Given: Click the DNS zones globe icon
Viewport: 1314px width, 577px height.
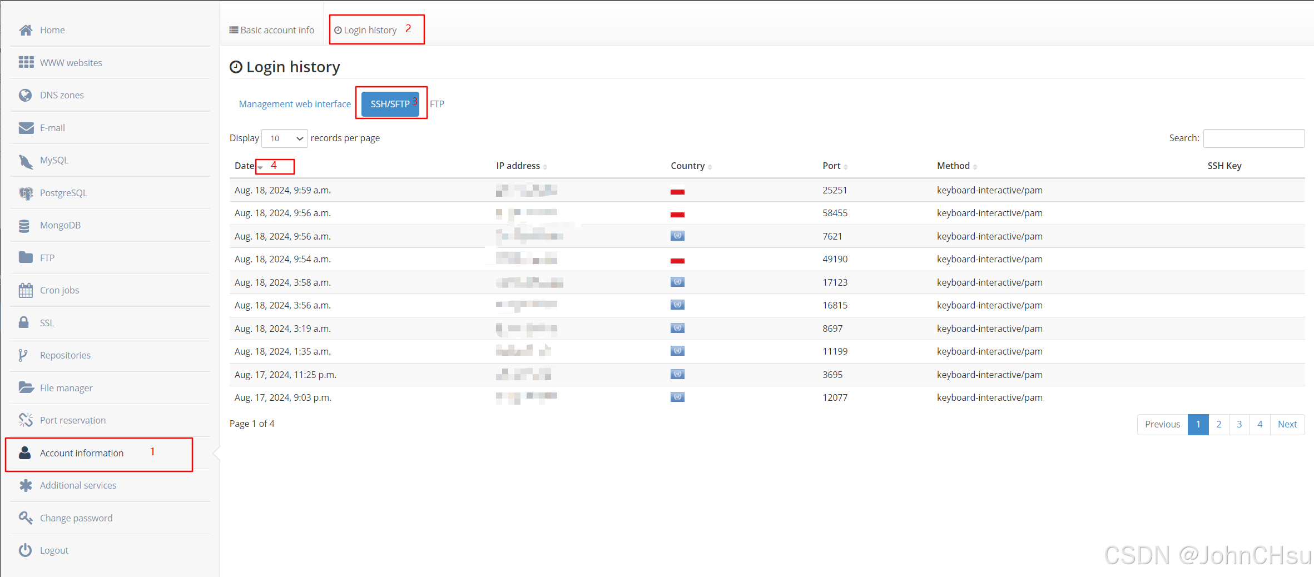Looking at the screenshot, I should tap(26, 94).
